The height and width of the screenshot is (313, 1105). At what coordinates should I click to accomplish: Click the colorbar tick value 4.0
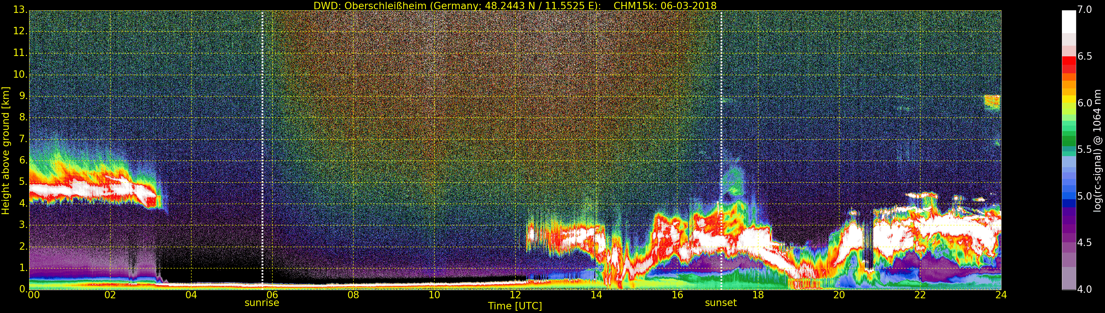point(1084,289)
